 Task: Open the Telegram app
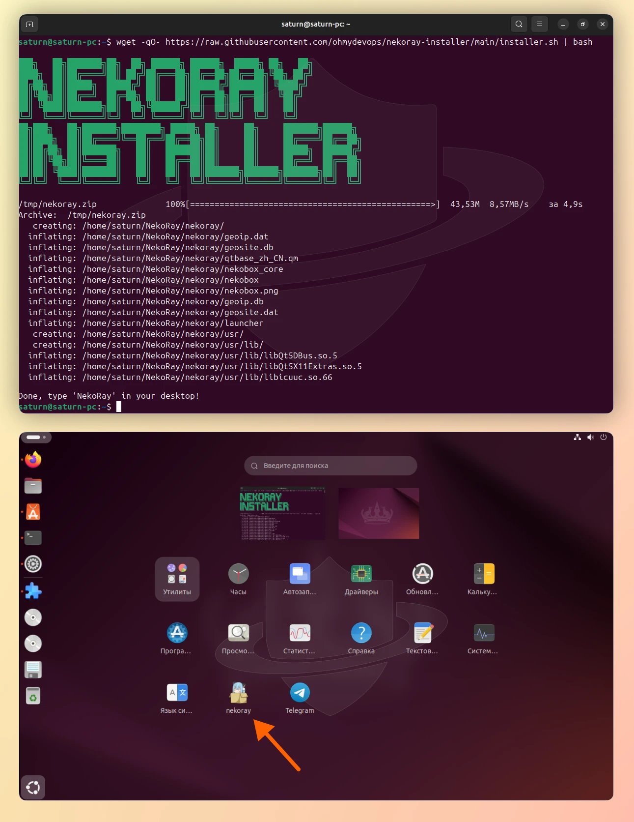tap(300, 693)
